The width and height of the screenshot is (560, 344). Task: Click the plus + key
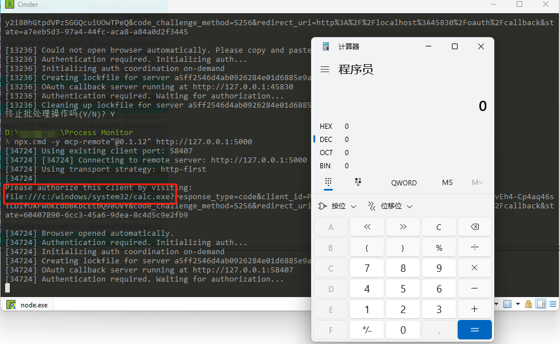click(x=475, y=309)
